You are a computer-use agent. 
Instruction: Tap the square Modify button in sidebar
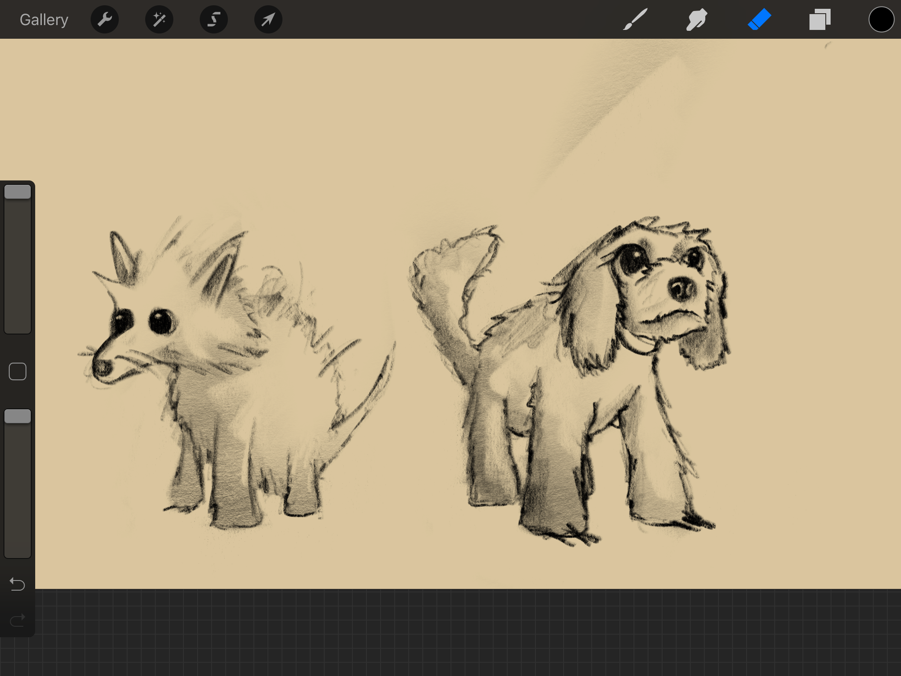pyautogui.click(x=18, y=371)
